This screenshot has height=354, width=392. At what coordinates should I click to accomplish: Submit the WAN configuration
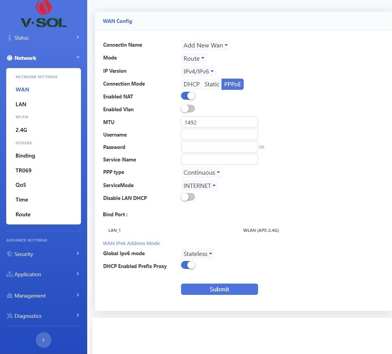(219, 289)
